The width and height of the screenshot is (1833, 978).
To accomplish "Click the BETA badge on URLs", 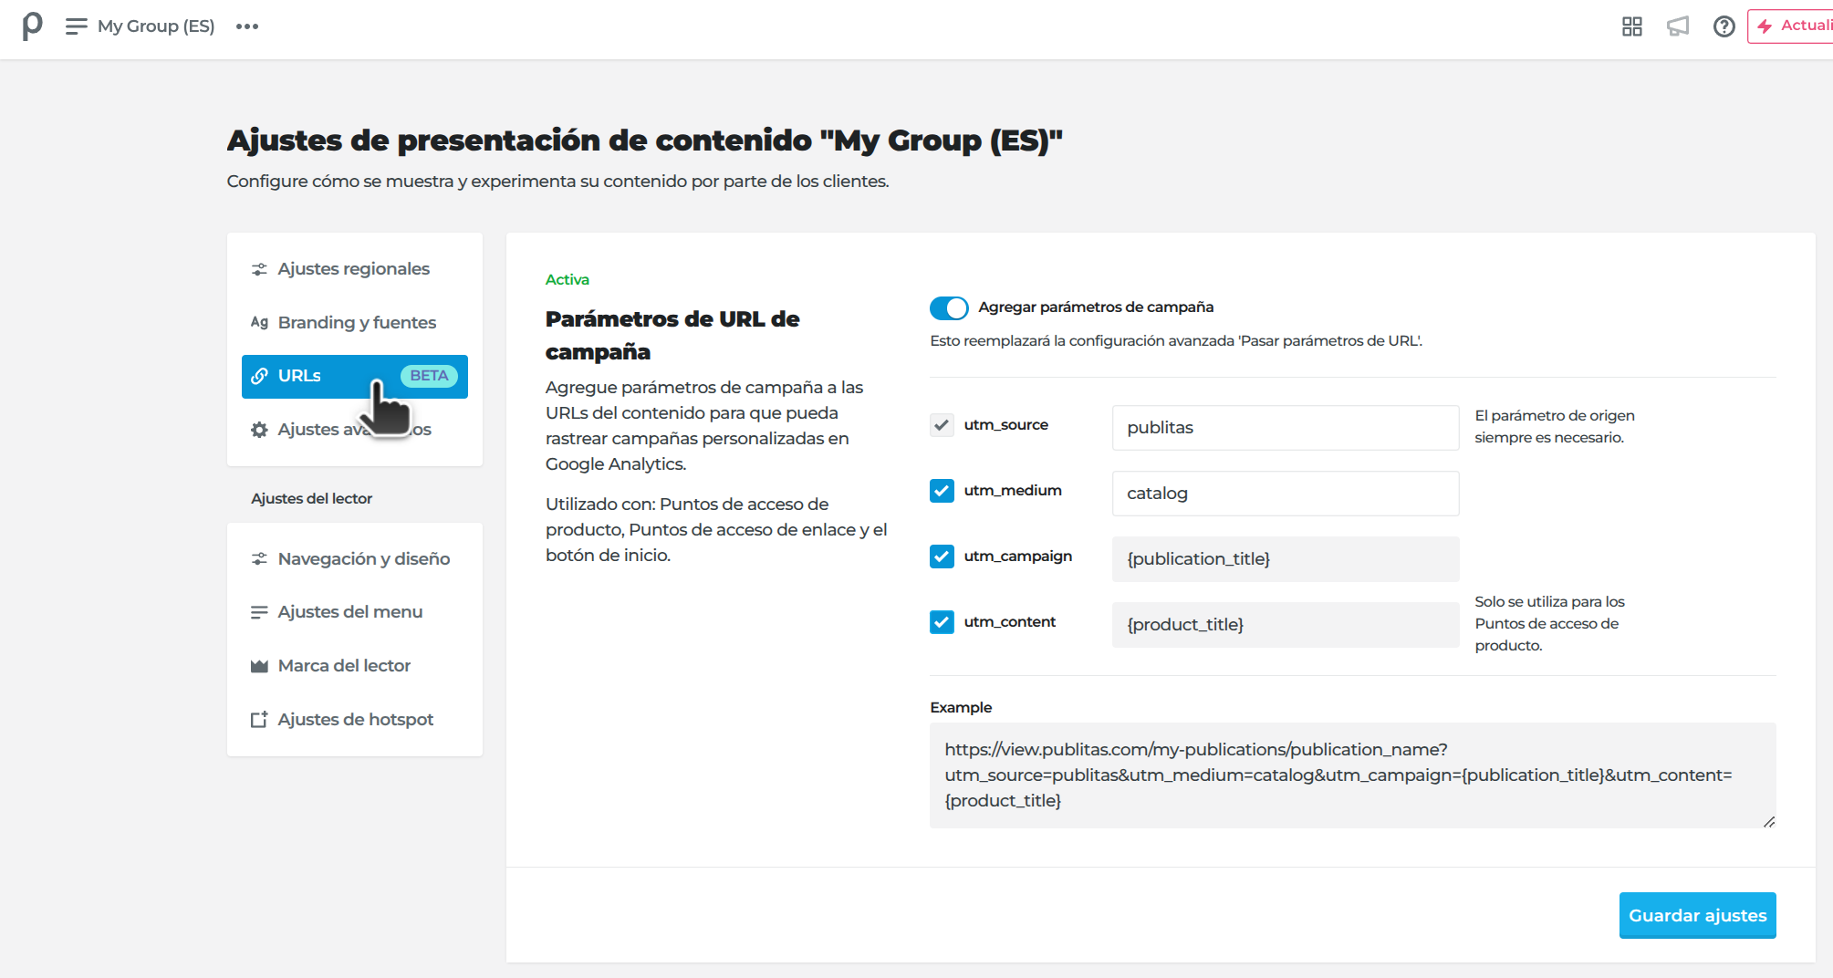I will (429, 376).
